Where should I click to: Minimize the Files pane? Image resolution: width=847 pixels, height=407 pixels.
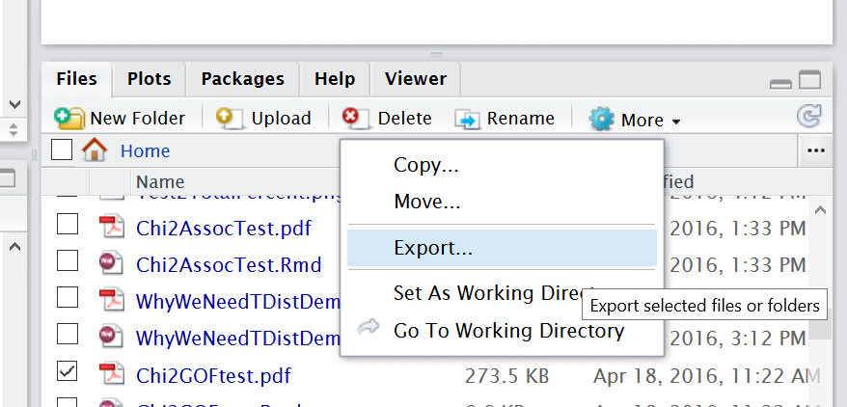tap(780, 84)
